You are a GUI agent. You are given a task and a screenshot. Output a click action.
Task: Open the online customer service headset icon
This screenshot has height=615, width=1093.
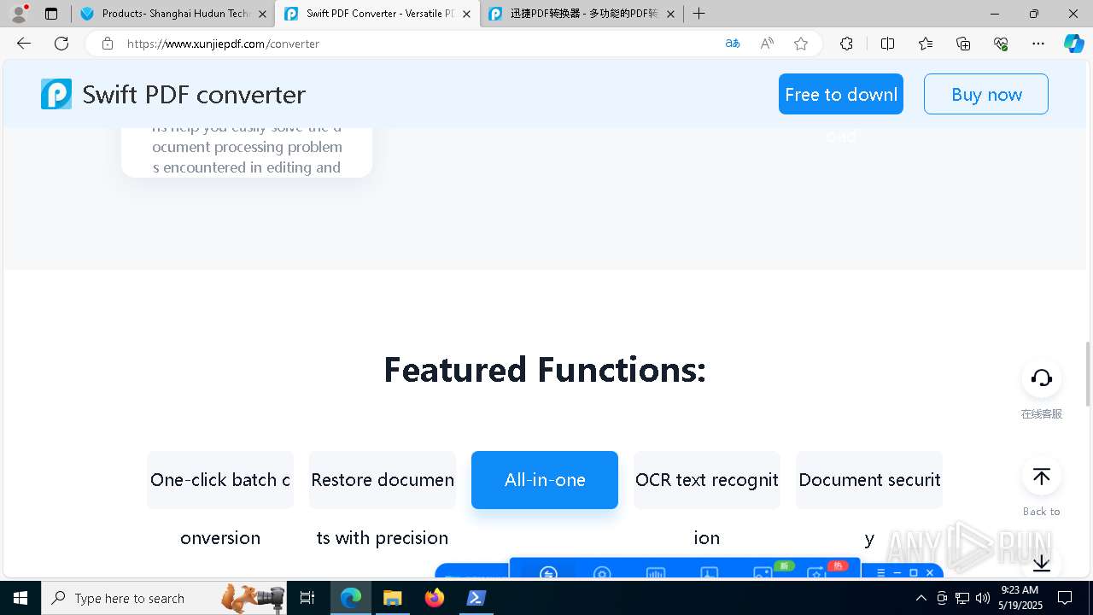1041,378
